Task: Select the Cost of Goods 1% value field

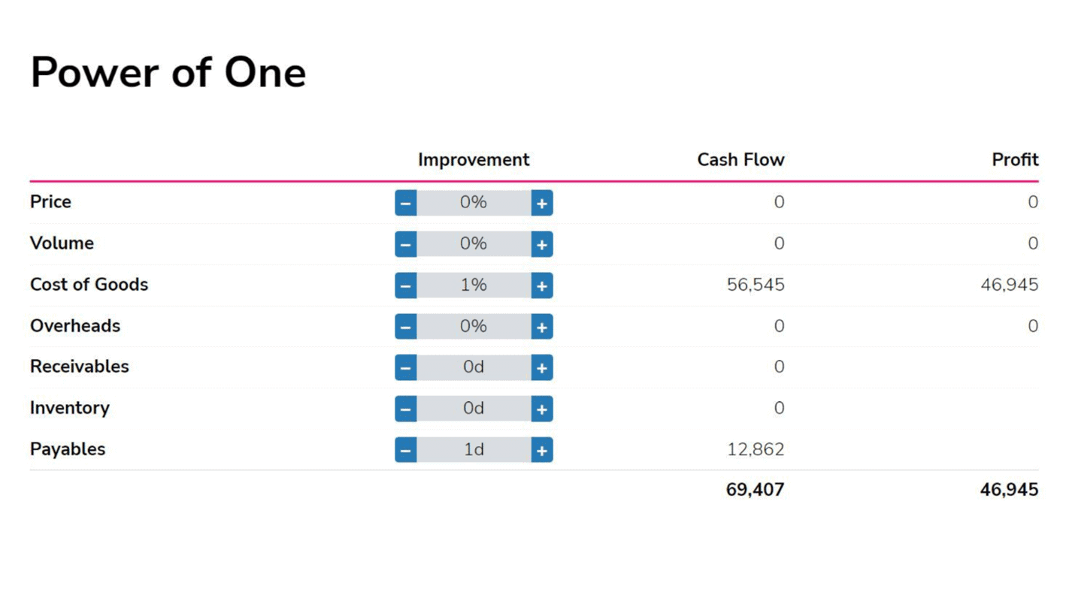Action: point(474,285)
